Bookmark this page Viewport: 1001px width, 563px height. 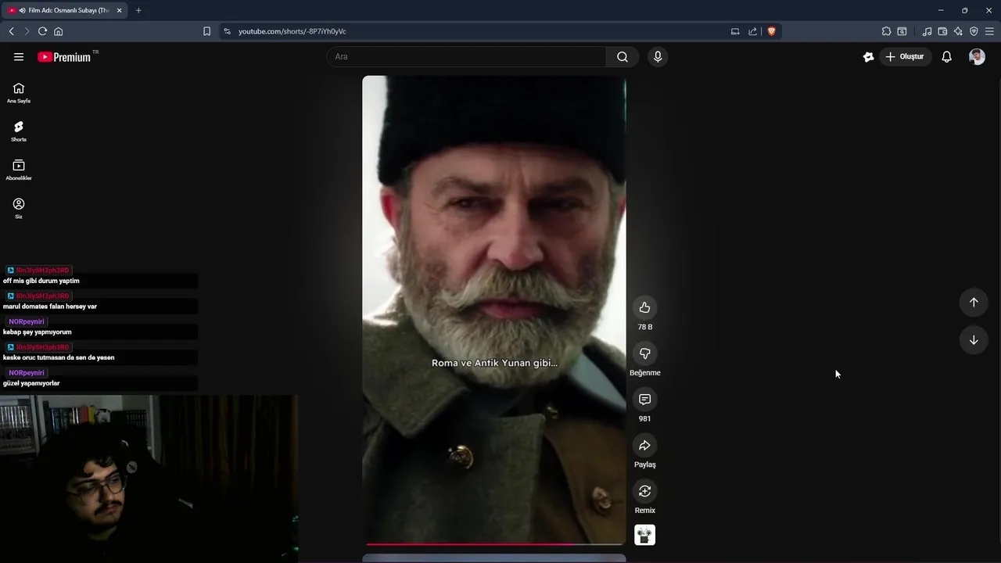click(206, 31)
